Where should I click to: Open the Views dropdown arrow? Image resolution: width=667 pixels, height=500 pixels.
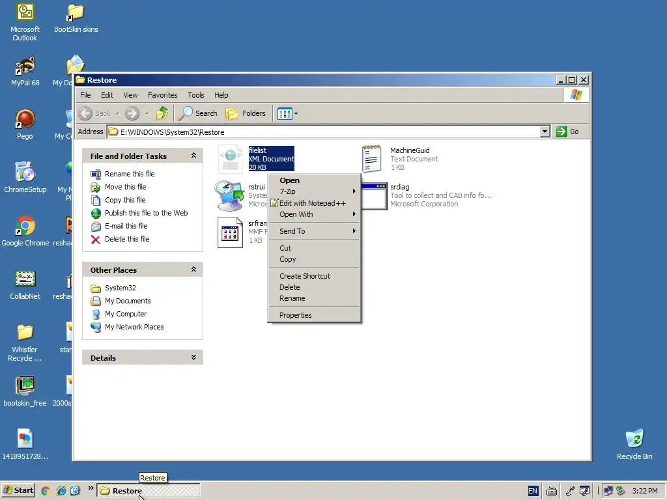click(x=296, y=113)
